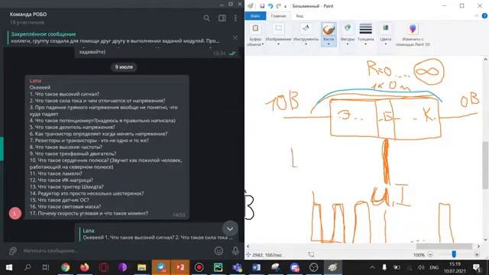Viewport: 489px width, 275px height.
Task: Click the attach paperclip icon in Telegram
Action: point(13,251)
